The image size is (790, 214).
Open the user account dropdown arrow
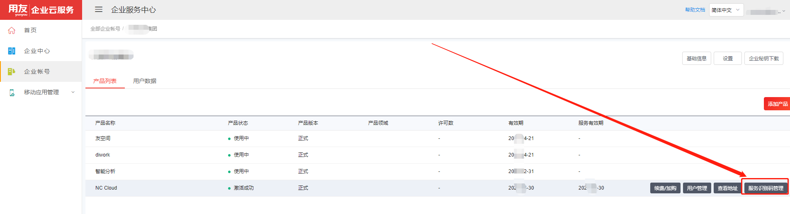pyautogui.click(x=784, y=11)
